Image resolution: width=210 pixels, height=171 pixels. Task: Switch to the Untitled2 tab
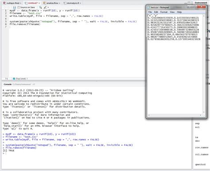pos(32,3)
